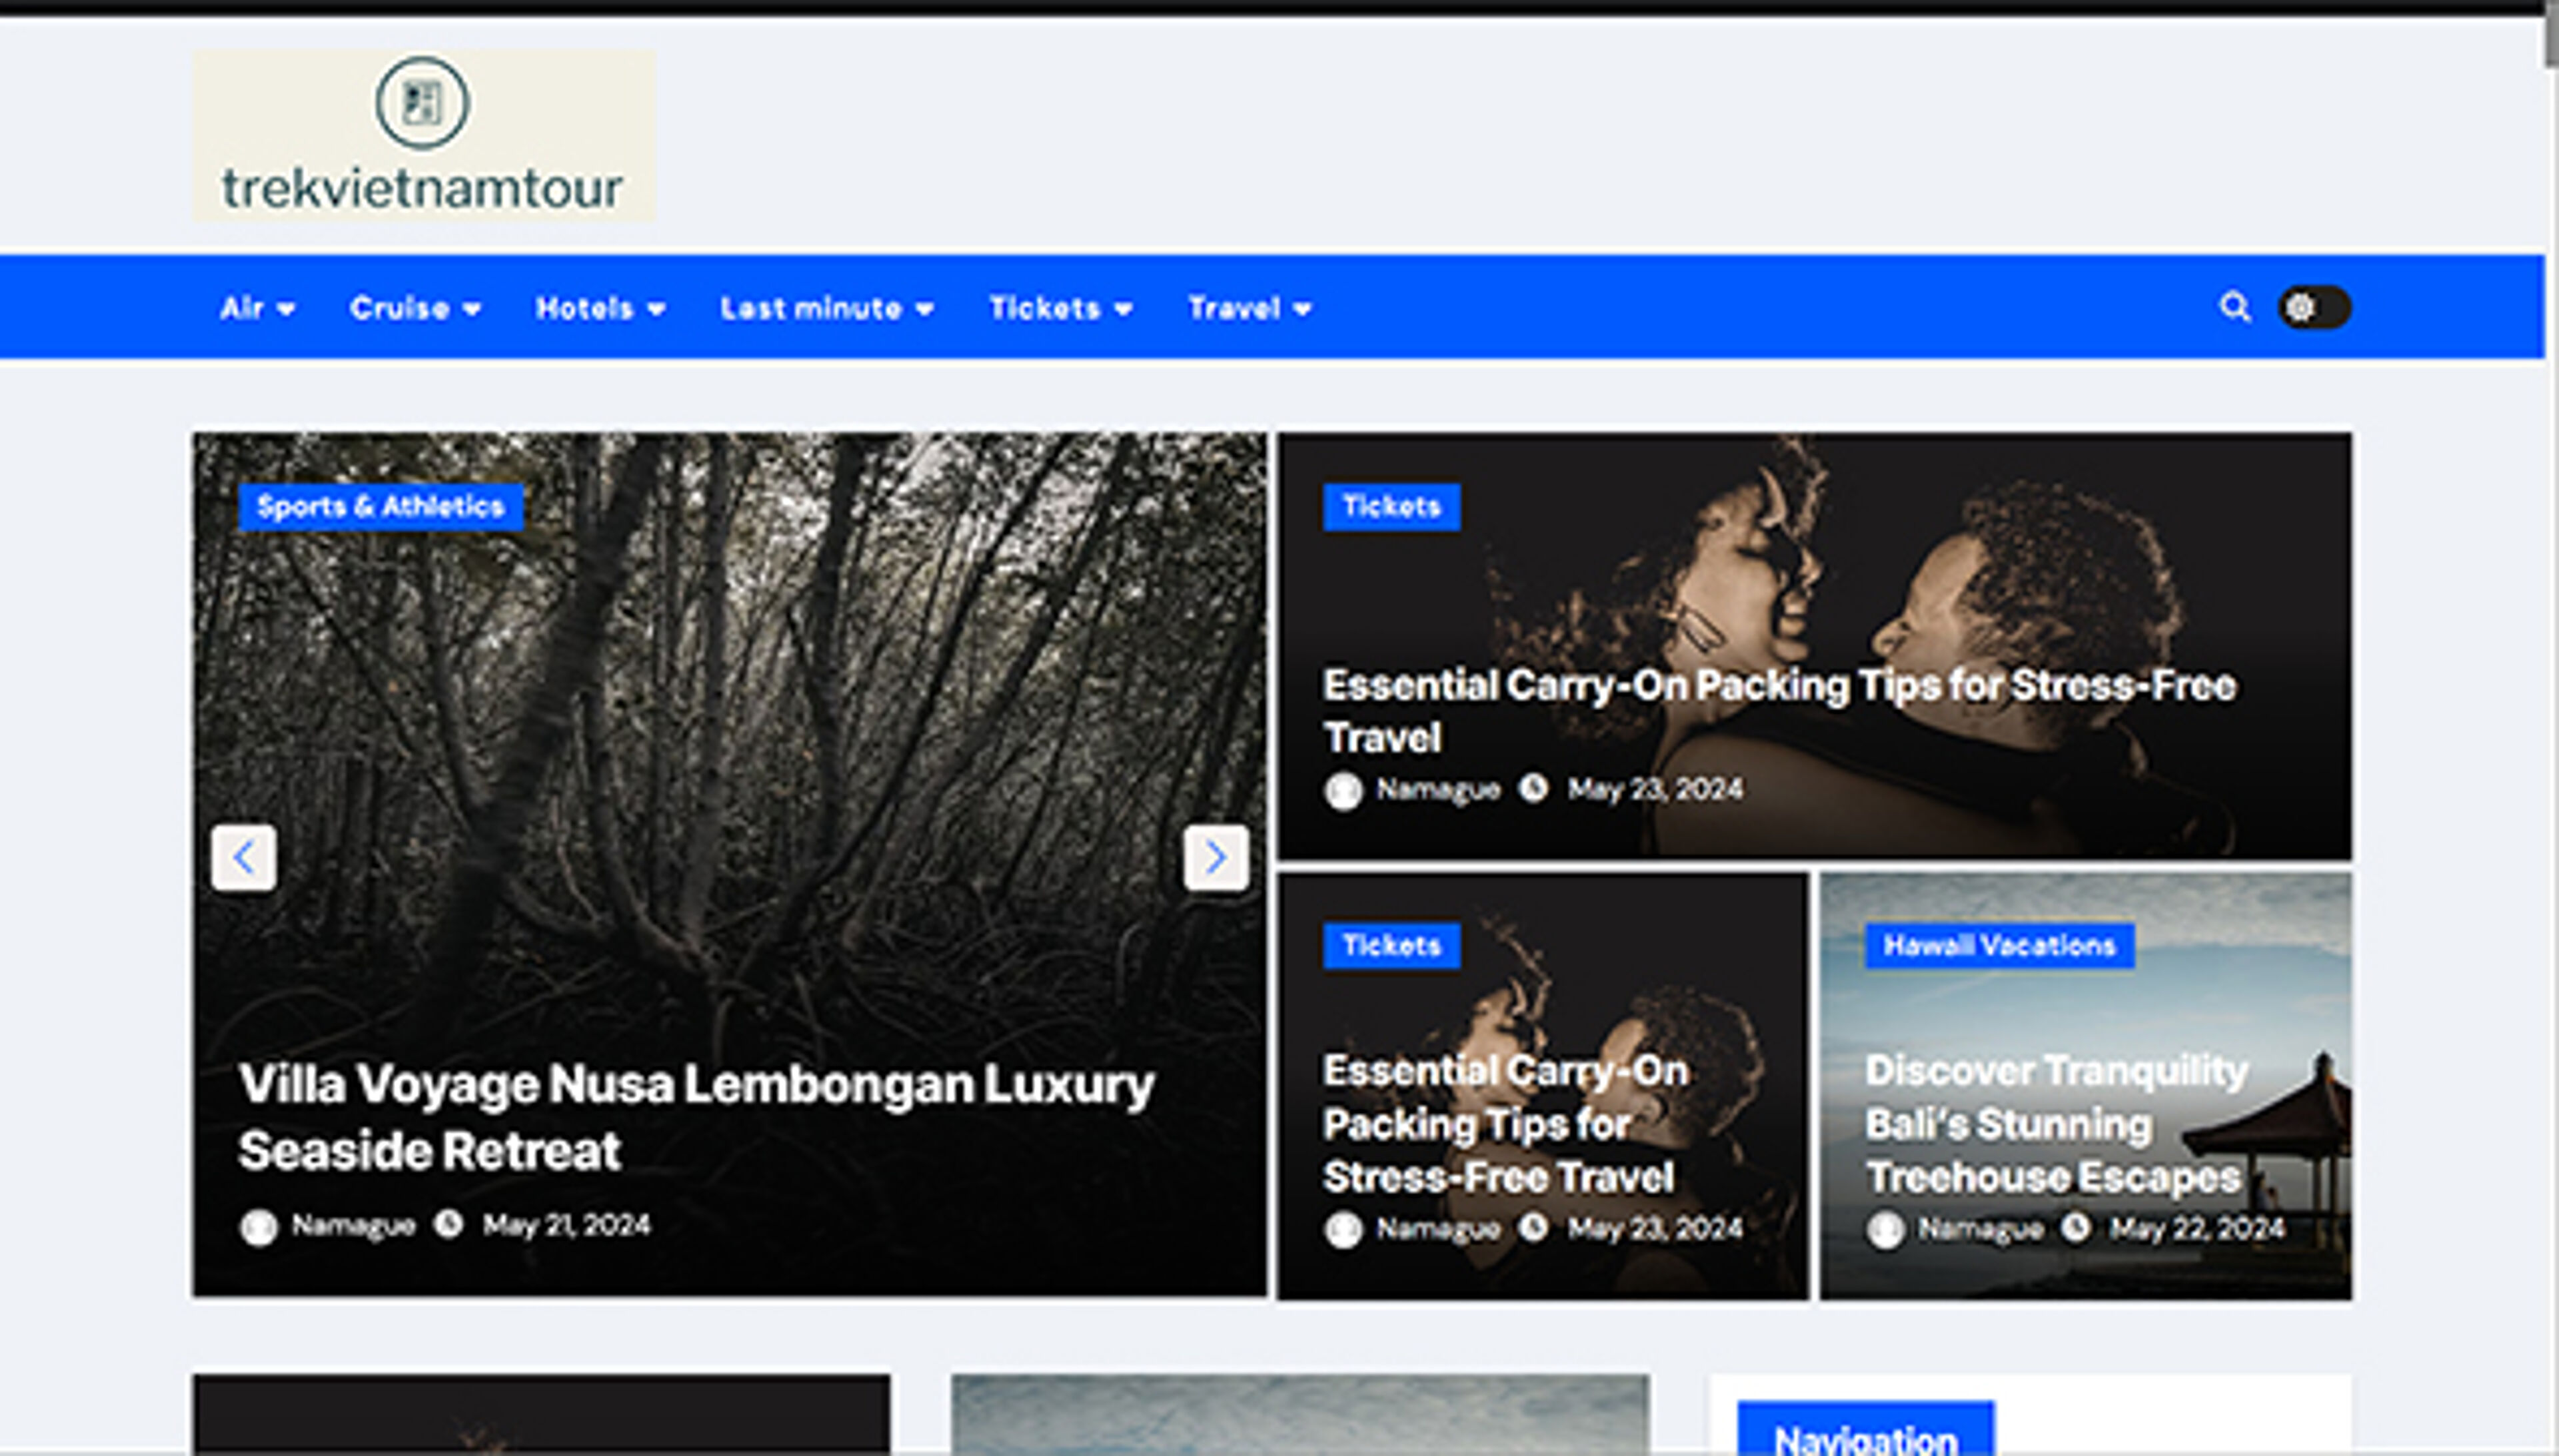Screen dimensions: 2559x1456
Task: Click clock icon beside May 21, 2024
Action: point(448,1224)
